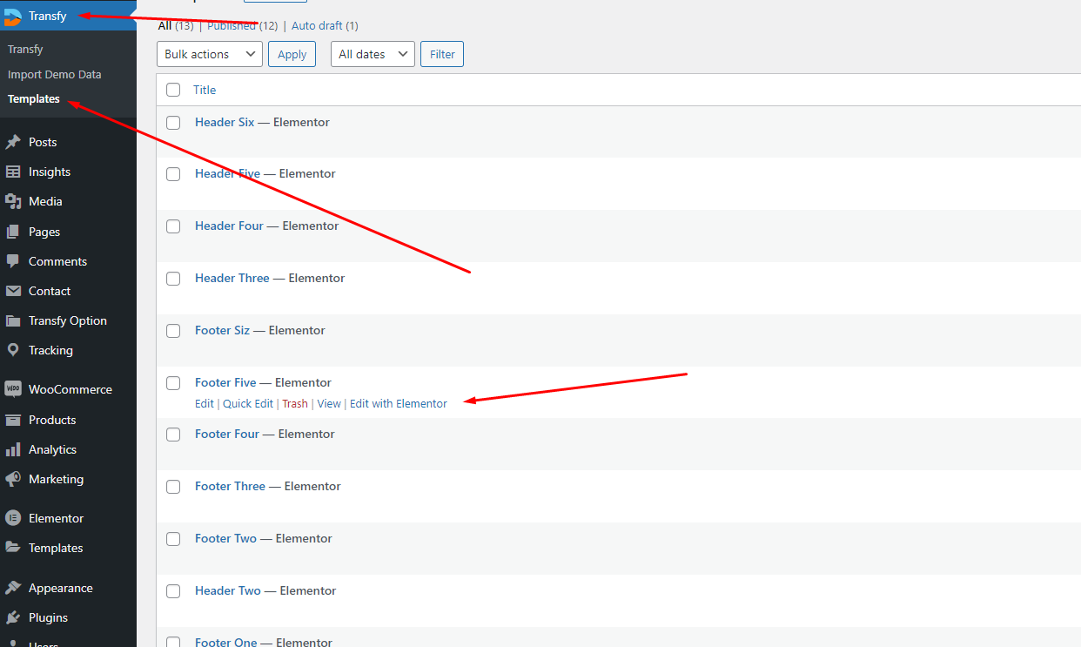The height and width of the screenshot is (647, 1081).
Task: Click the Posts pushpin icon
Action: click(x=13, y=142)
